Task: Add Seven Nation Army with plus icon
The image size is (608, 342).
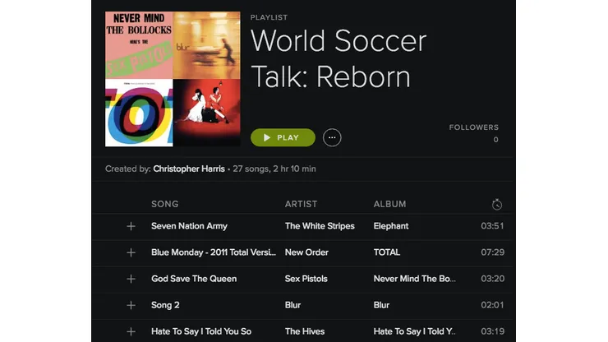Action: [131, 226]
